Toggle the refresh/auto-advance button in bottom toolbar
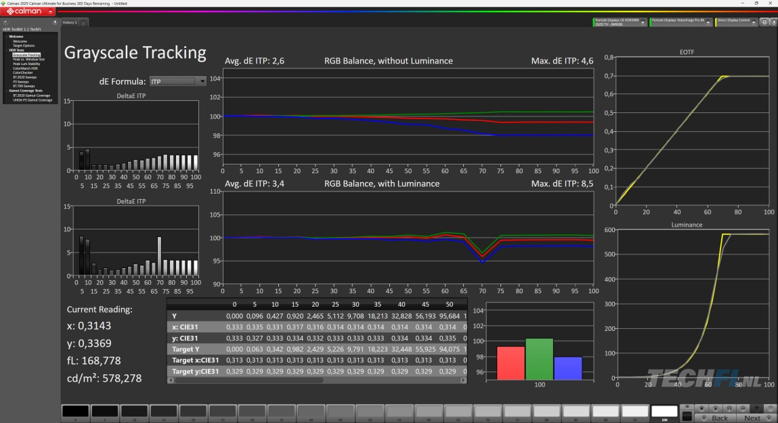The height and width of the screenshot is (423, 778). tap(756, 409)
